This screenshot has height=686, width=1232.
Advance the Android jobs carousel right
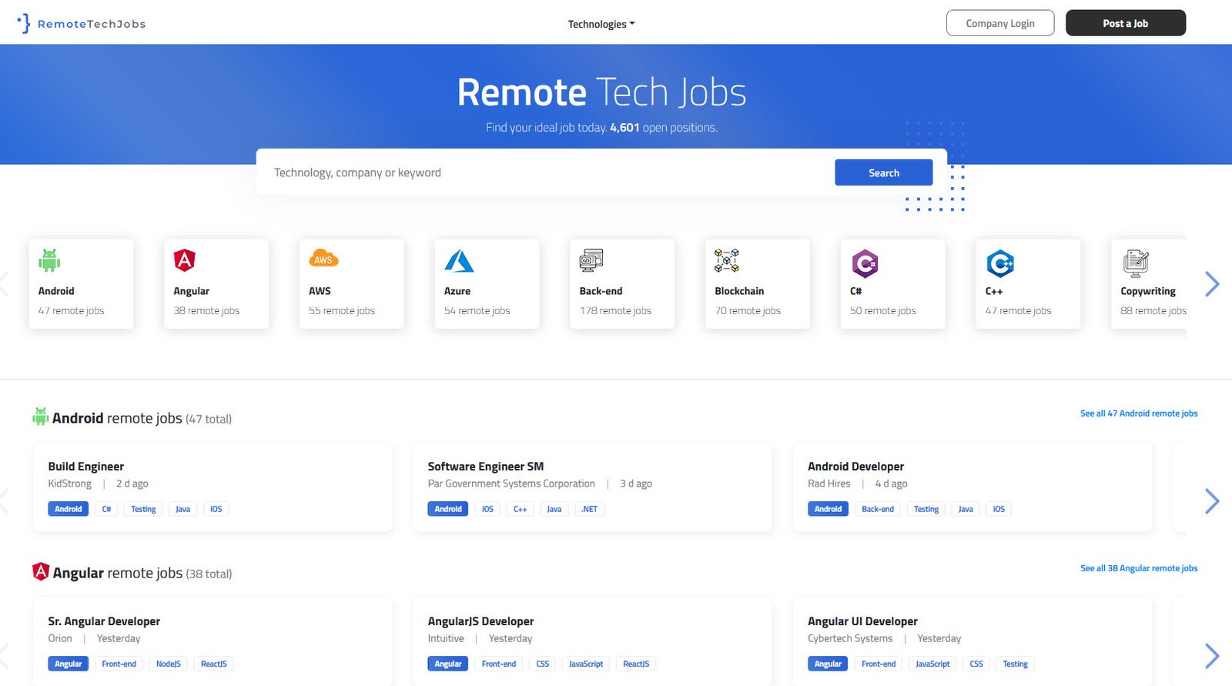(1212, 501)
